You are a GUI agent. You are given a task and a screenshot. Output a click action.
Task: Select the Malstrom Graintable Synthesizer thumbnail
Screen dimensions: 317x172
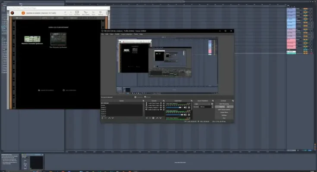(x=32, y=39)
